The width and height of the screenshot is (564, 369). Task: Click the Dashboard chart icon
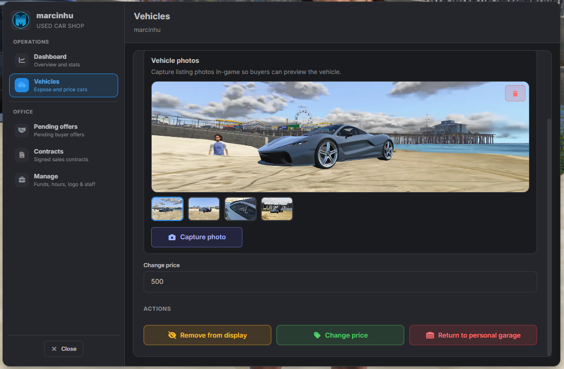[22, 60]
